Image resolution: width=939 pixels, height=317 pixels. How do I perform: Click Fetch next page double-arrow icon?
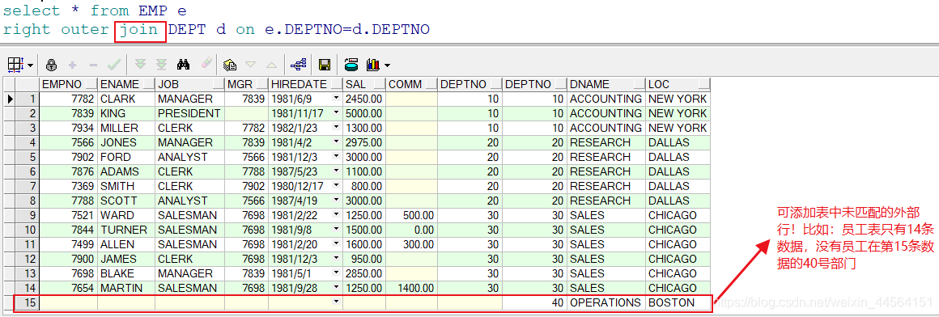click(x=141, y=64)
